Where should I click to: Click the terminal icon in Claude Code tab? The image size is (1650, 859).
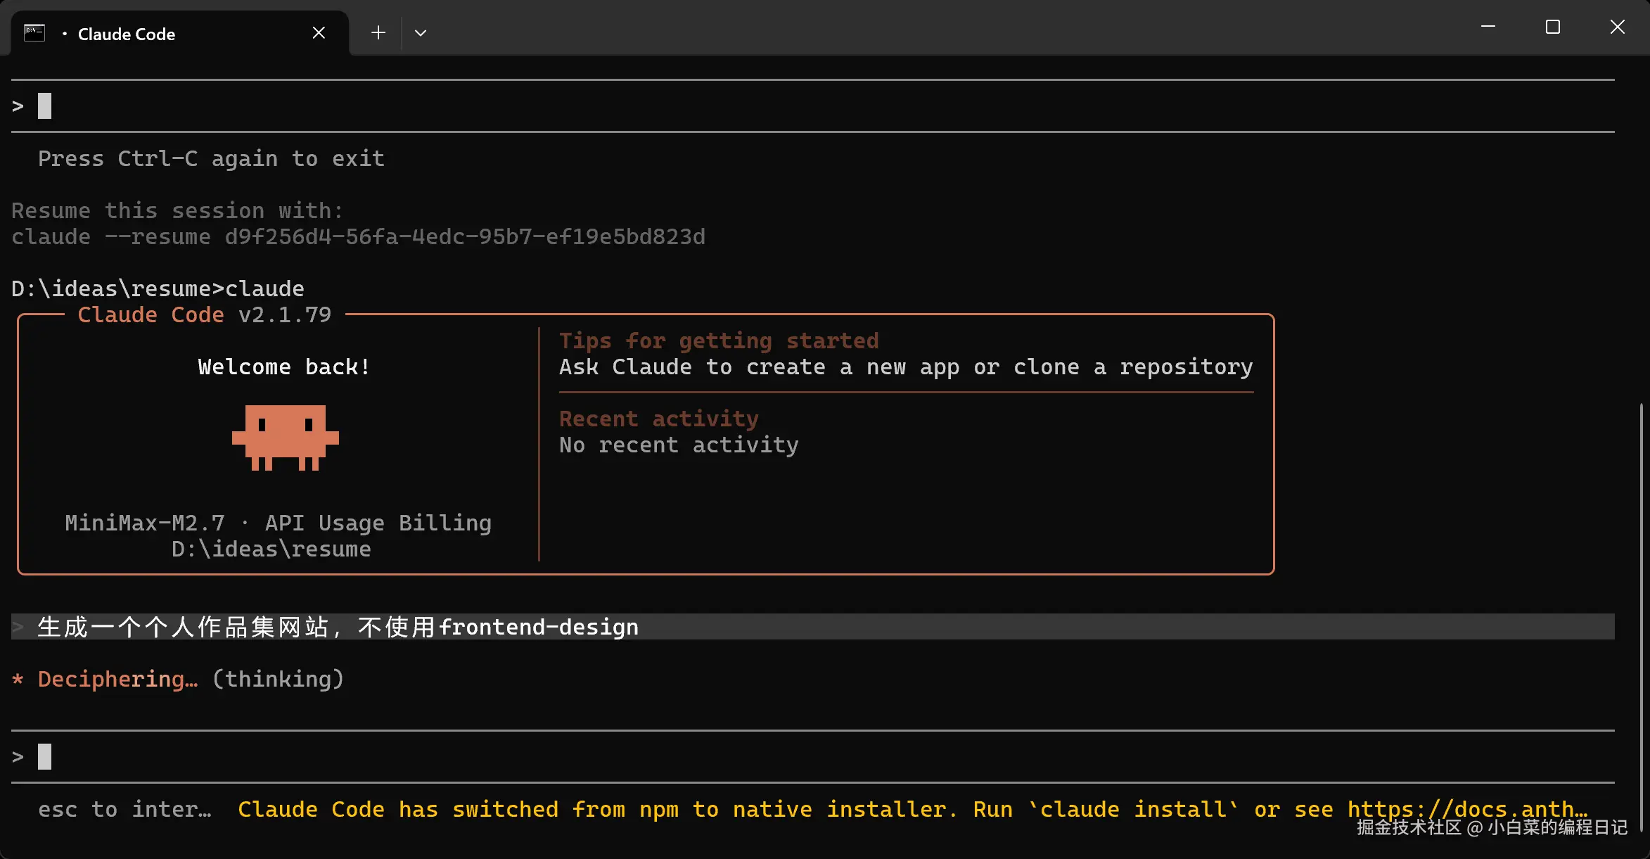click(34, 33)
